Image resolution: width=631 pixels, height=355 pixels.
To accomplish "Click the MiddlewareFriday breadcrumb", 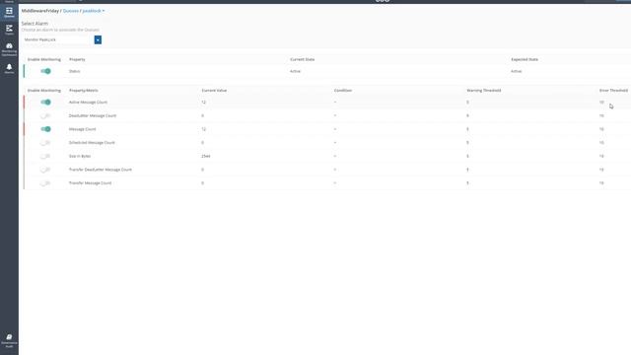I will click(x=40, y=11).
